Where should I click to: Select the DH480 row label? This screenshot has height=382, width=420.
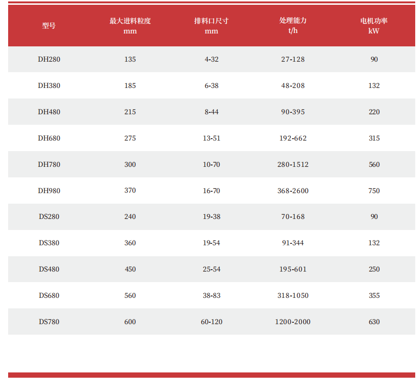pyautogui.click(x=49, y=112)
